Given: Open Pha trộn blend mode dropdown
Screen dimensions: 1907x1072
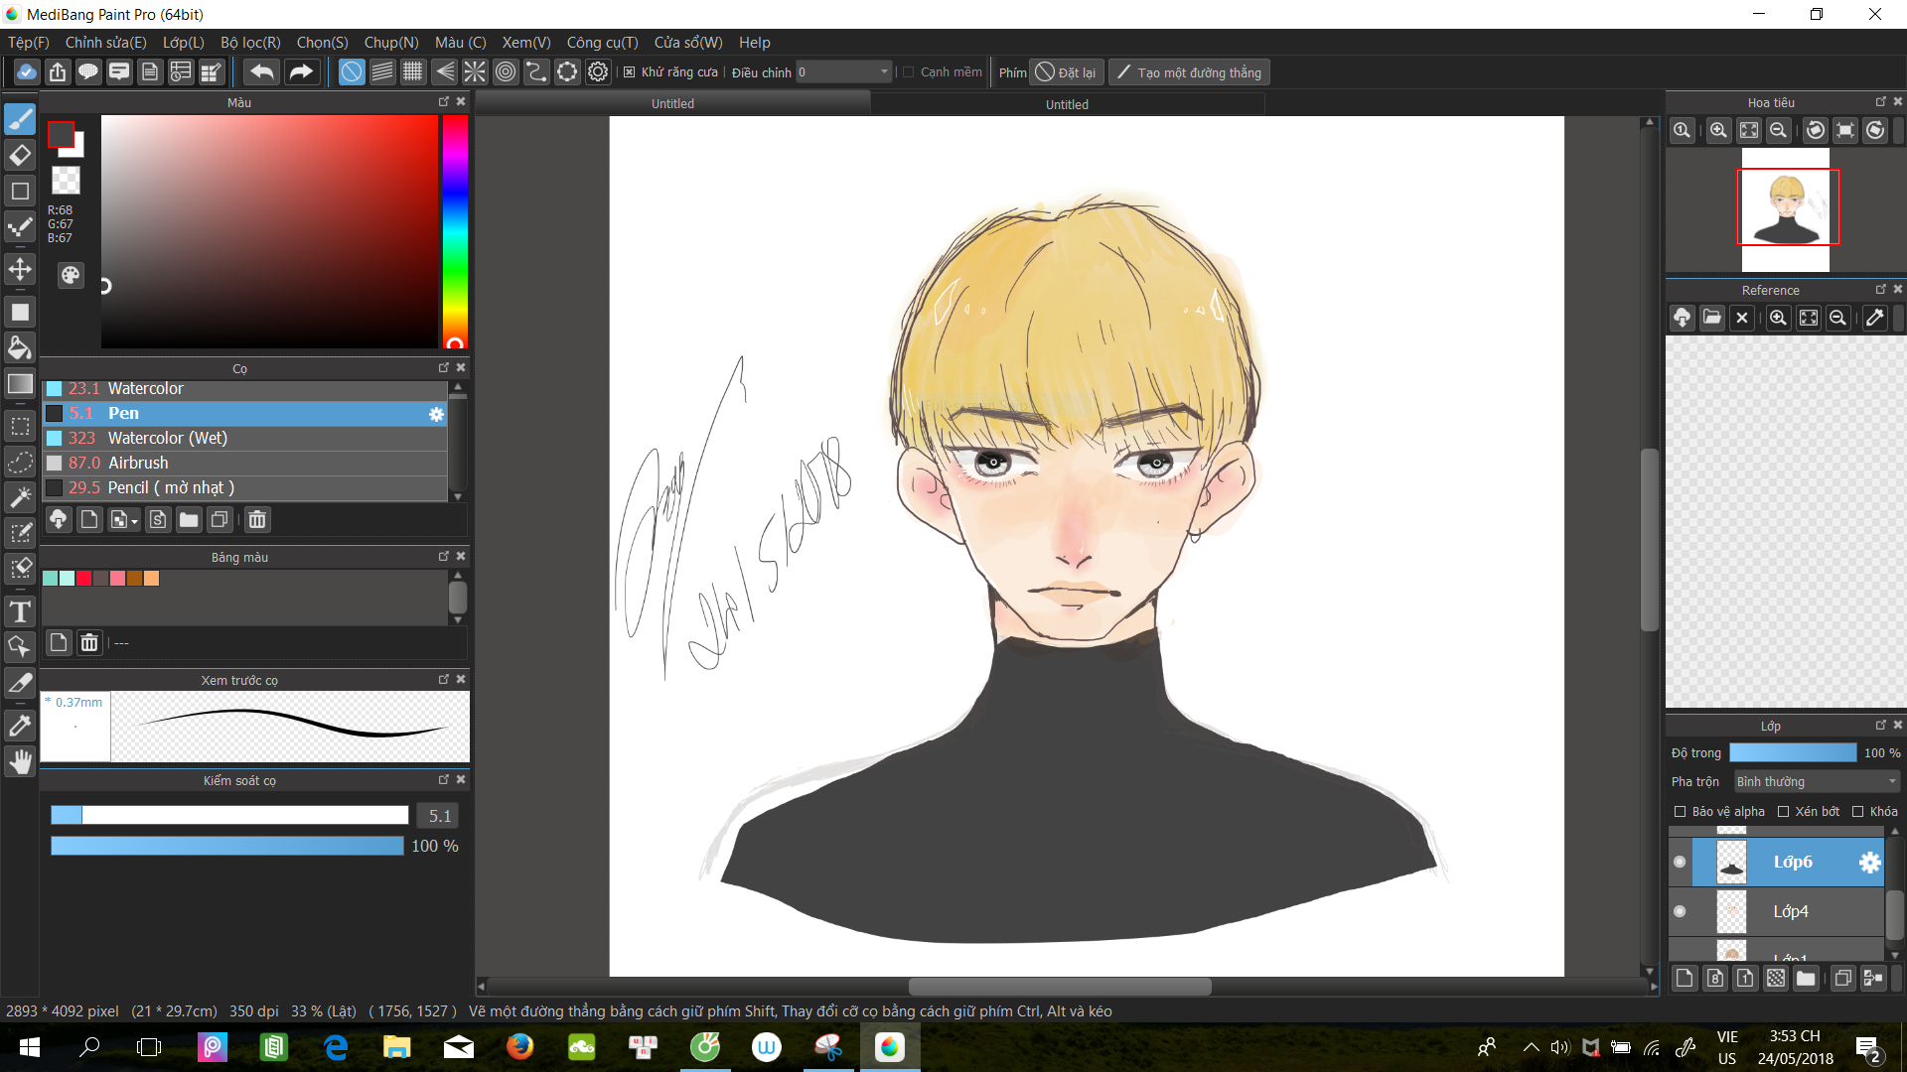Looking at the screenshot, I should coord(1817,782).
